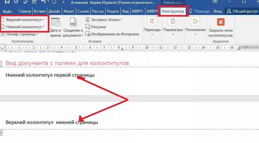Click the Общий доступ share button
Viewport: 259px width, 143px height.
(x=242, y=11)
